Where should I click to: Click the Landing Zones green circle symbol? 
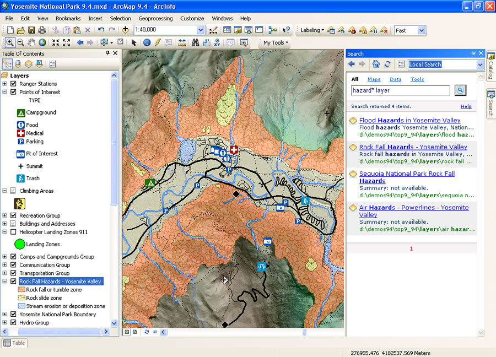tap(20, 244)
